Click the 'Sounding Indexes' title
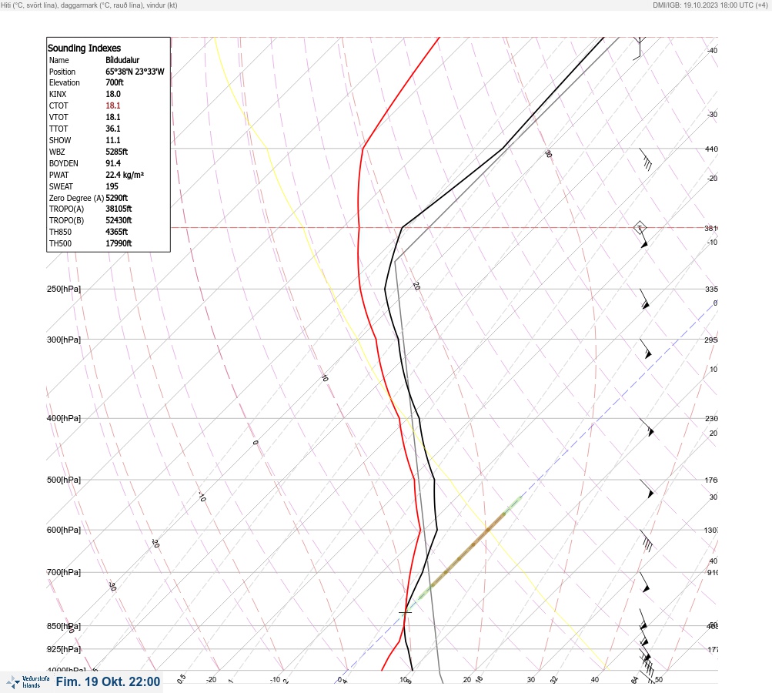The height and width of the screenshot is (693, 772). [84, 48]
